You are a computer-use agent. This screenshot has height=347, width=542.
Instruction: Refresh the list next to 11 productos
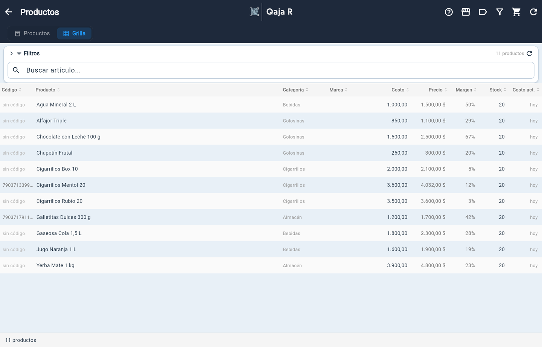coord(529,53)
